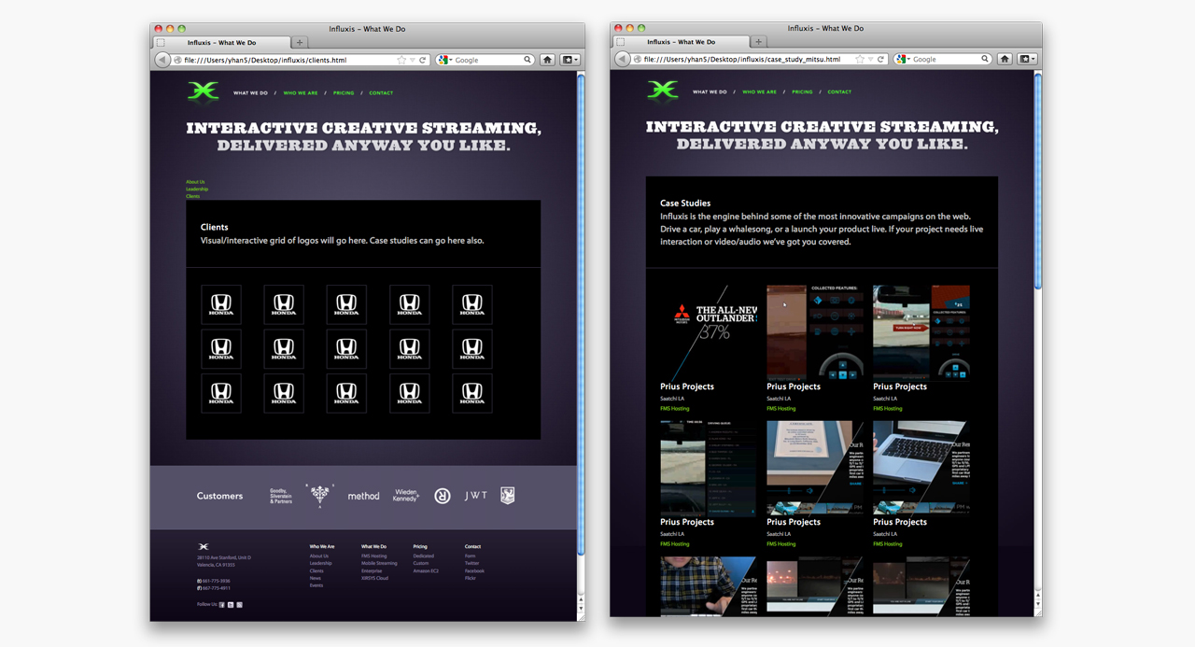Select CONTACT in the right page navigation
Image resolution: width=1195 pixels, height=647 pixels.
(839, 92)
